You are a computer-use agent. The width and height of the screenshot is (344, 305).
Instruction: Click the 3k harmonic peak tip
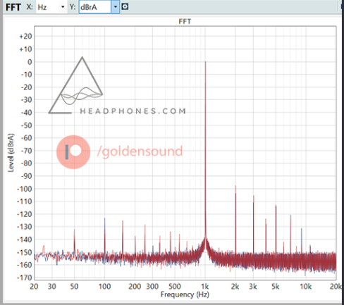point(254,197)
